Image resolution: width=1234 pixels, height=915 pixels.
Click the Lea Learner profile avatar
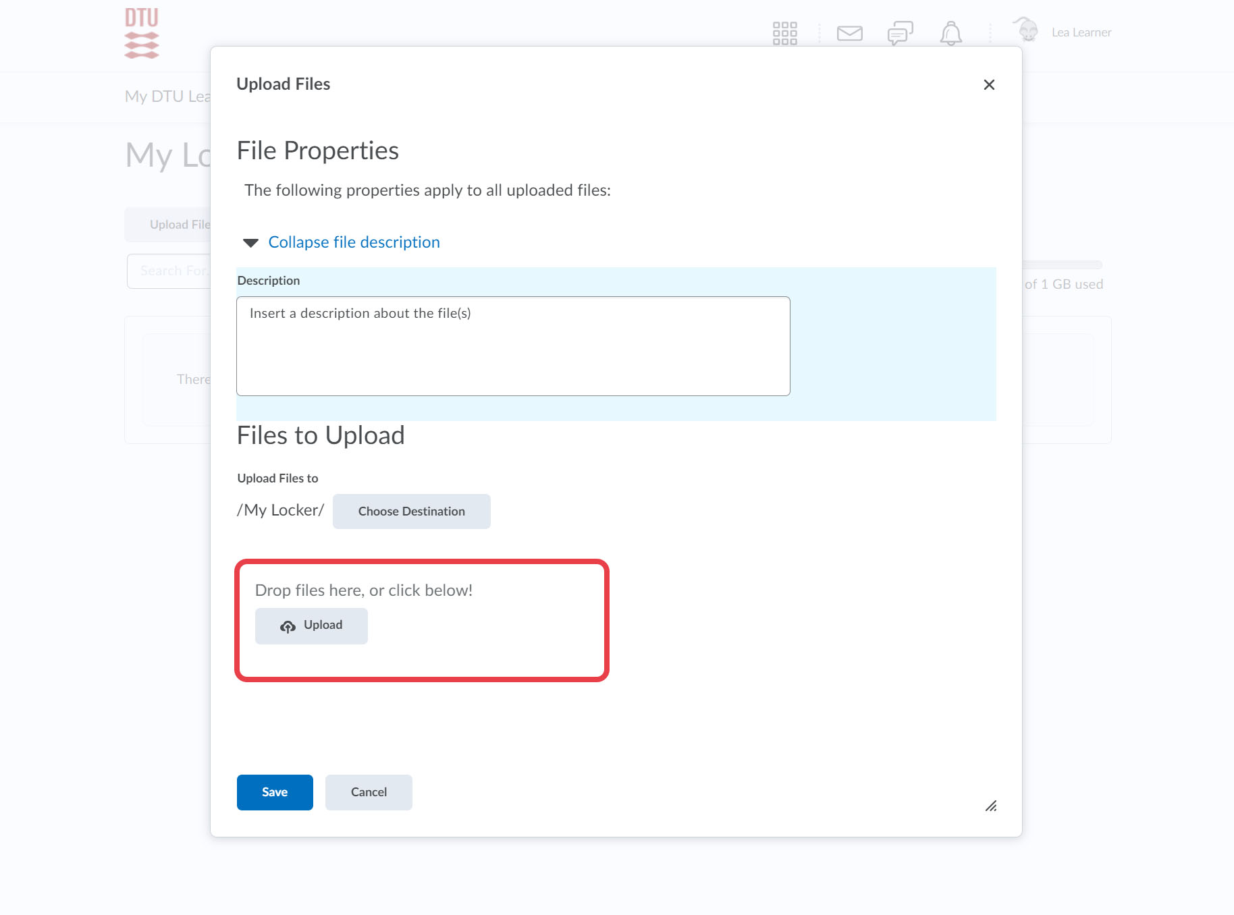(x=1027, y=31)
